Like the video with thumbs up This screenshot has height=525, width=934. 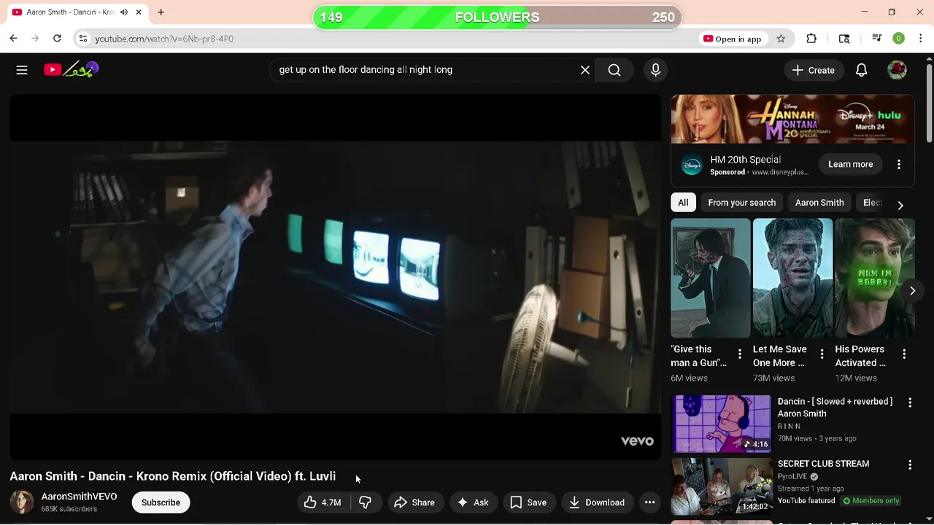(x=323, y=502)
